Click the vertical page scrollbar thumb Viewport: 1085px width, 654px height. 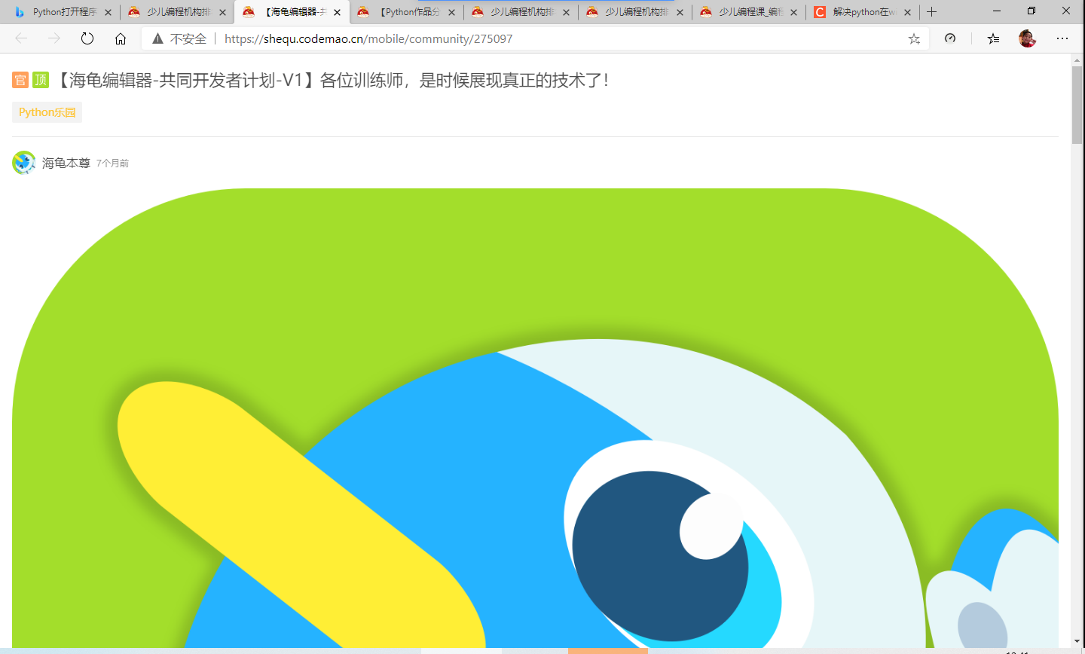[1077, 105]
